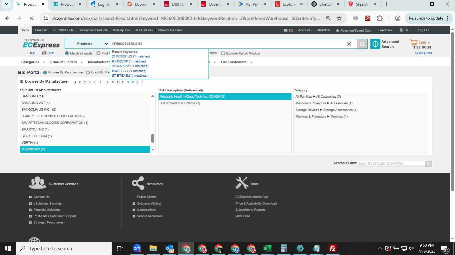Click the Log Out link
455x255 pixels.
(x=423, y=30)
